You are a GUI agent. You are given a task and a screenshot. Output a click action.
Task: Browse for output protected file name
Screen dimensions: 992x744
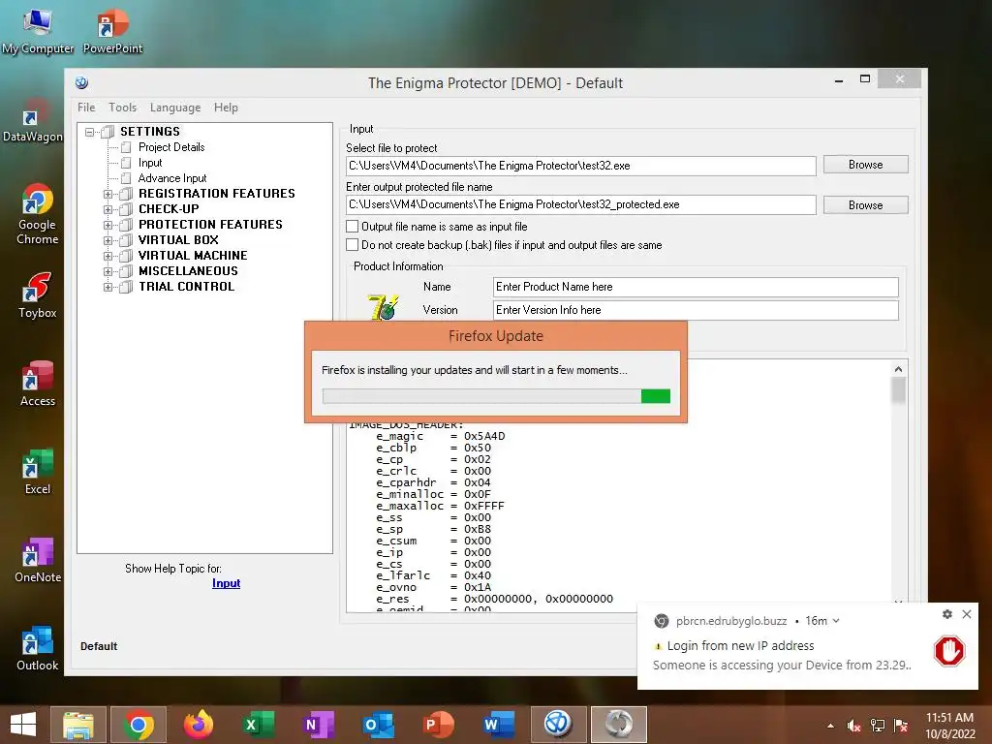865,205
